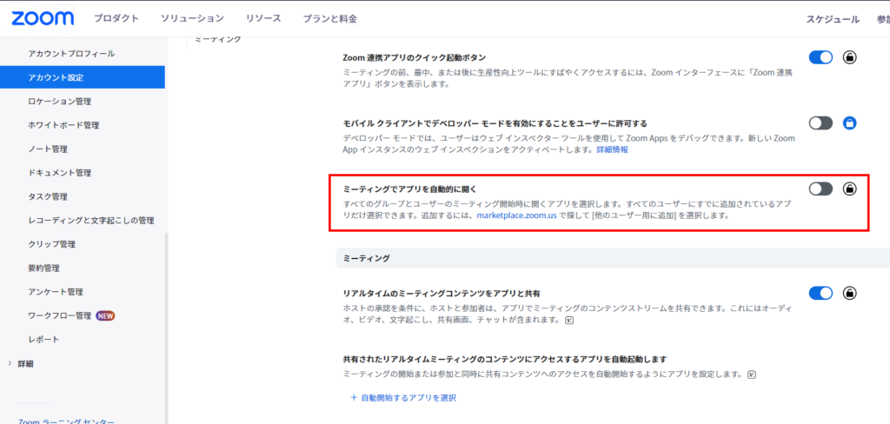Click lock icon for ミーティングでアプリを自動的に開く
Screen dimensions: 890x424
[x=849, y=189]
